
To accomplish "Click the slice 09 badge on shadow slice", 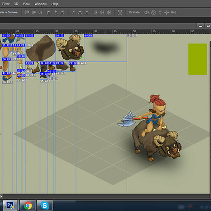I will 88,35.
